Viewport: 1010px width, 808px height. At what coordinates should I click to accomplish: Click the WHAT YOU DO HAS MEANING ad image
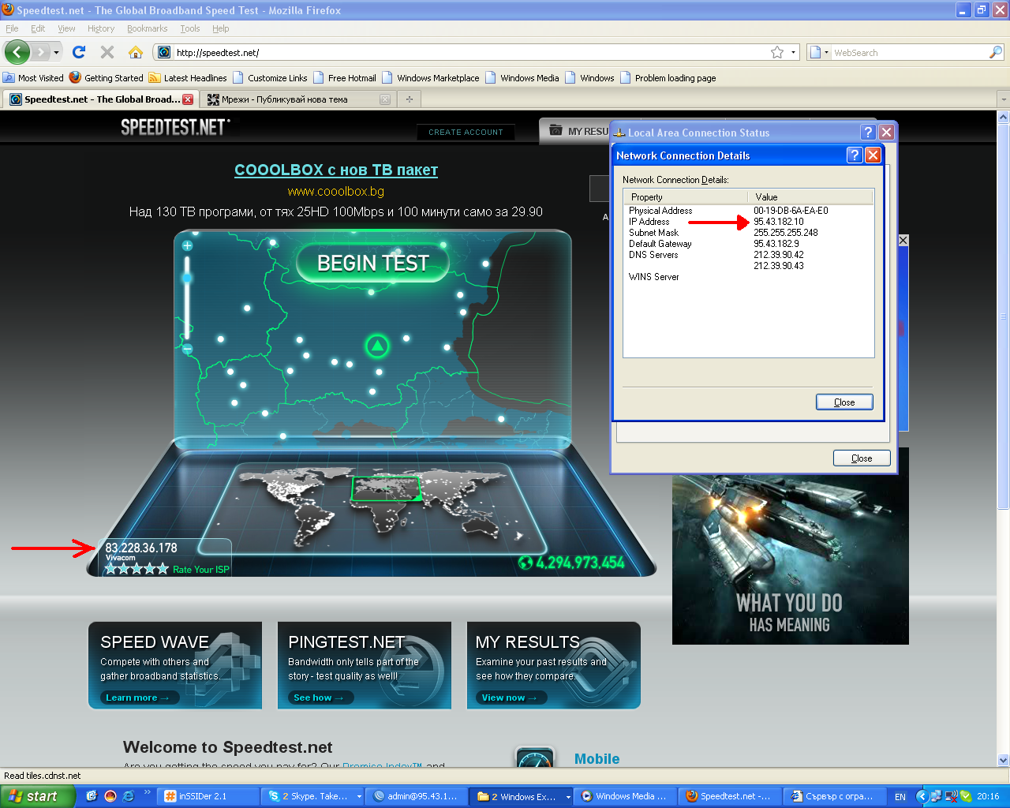pos(790,546)
